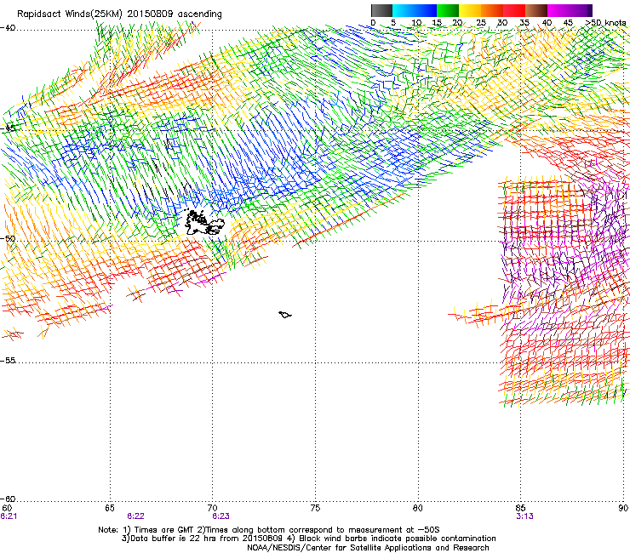Click the '65' longitude label
This screenshot has height=553, width=630.
click(110, 508)
